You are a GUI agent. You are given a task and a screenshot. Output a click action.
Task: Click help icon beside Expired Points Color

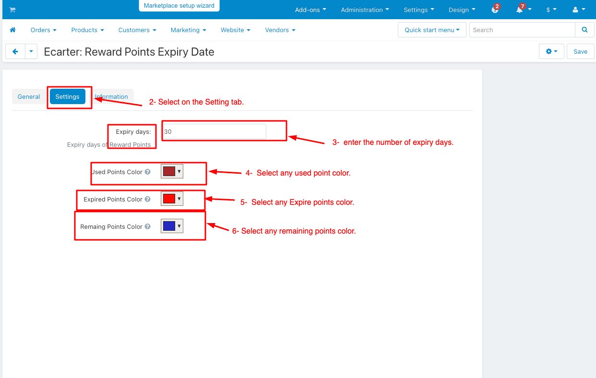pos(148,199)
